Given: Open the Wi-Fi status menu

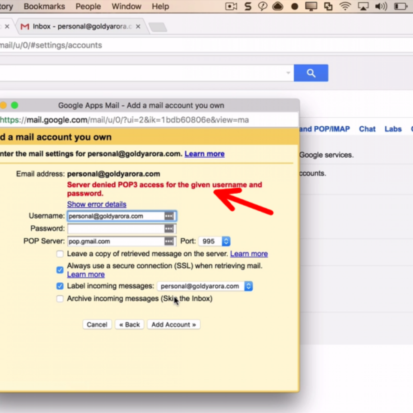Looking at the screenshot, I should click(x=345, y=6).
